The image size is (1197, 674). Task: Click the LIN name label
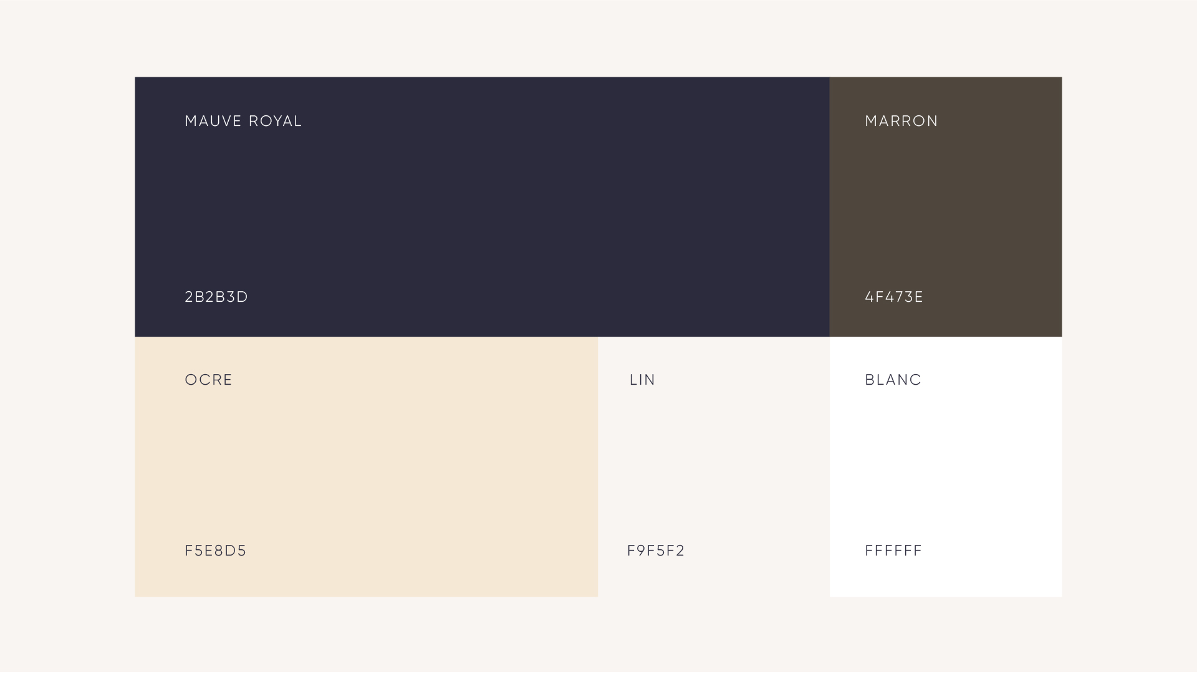click(642, 380)
